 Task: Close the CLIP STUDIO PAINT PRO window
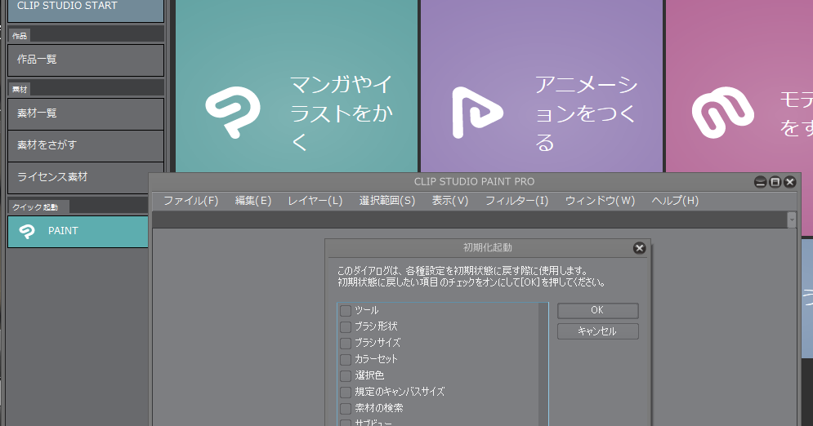789,182
